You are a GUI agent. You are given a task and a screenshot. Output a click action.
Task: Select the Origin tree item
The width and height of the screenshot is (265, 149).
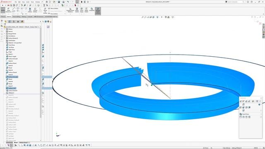pos(10,52)
